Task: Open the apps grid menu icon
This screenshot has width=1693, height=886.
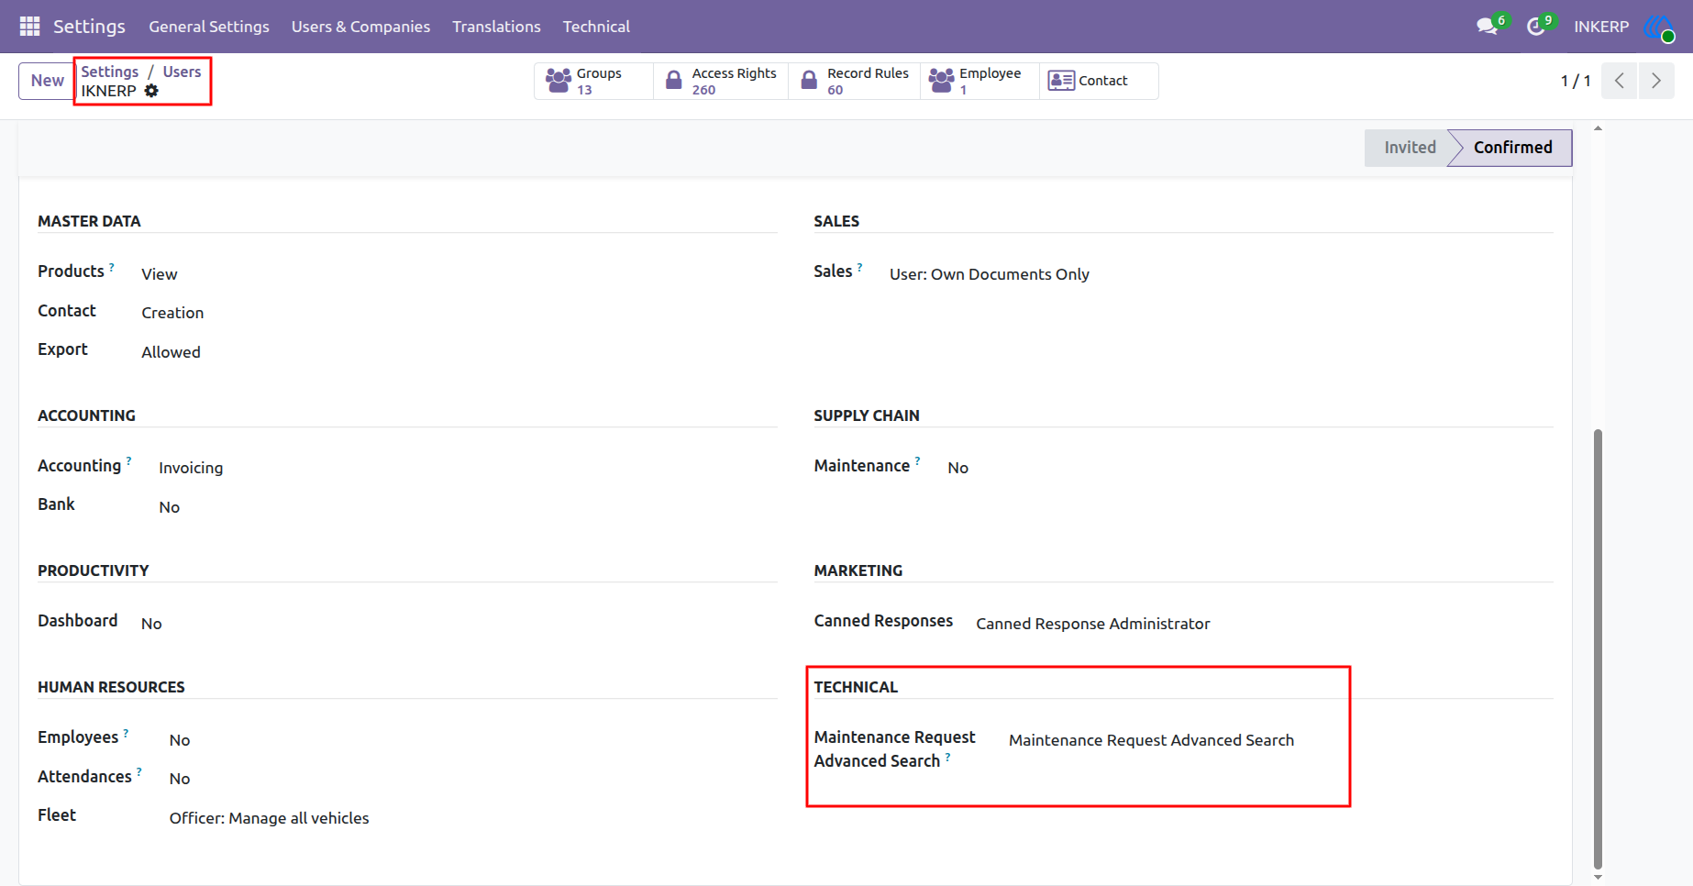Action: [x=29, y=27]
